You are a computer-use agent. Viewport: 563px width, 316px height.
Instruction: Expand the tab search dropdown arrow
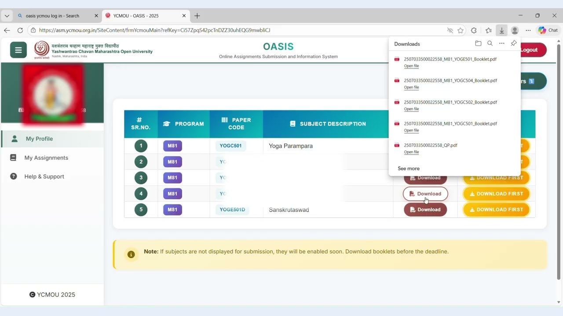pos(7,16)
